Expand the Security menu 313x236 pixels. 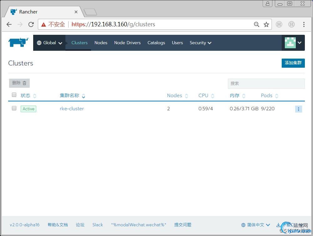point(200,43)
